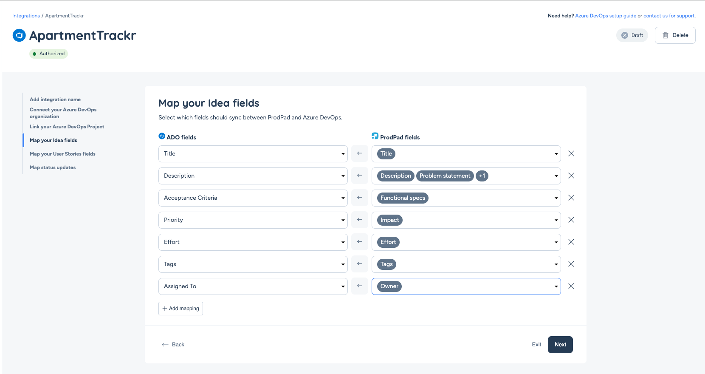Viewport: 705px width, 374px height.
Task: Click the Exit link
Action: [x=536, y=345]
